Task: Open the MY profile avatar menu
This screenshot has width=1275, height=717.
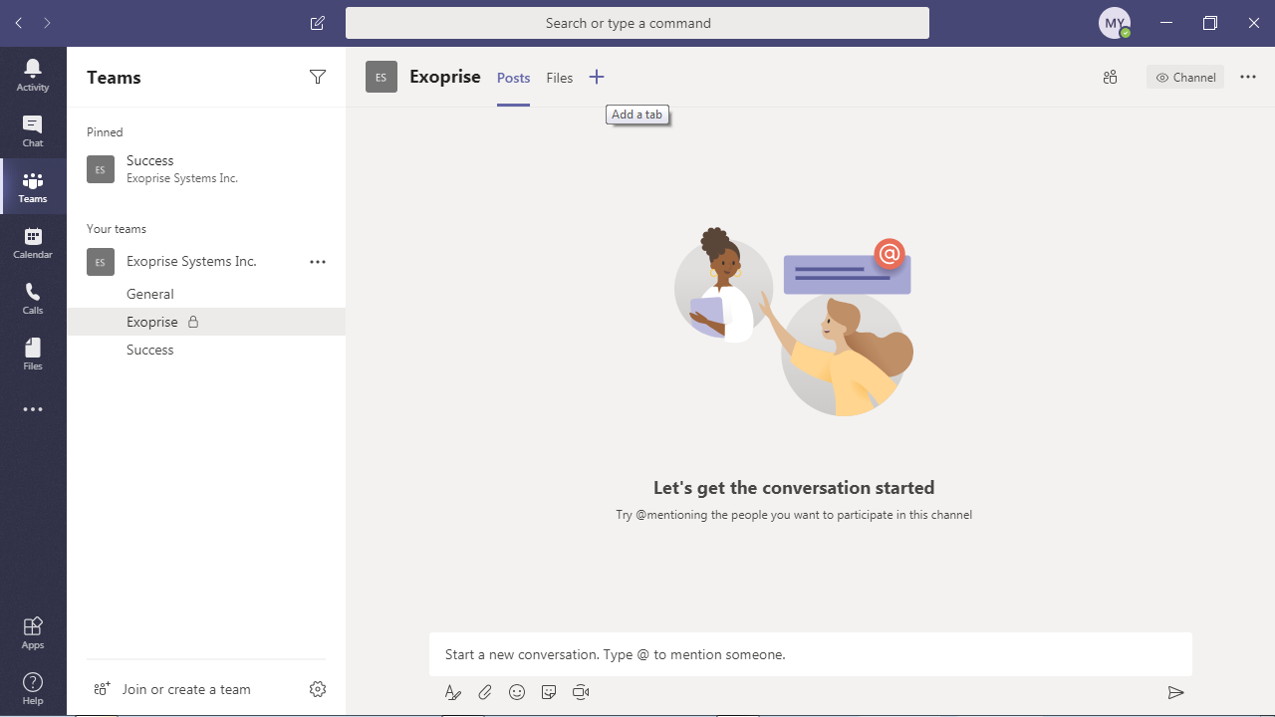Action: coord(1115,23)
